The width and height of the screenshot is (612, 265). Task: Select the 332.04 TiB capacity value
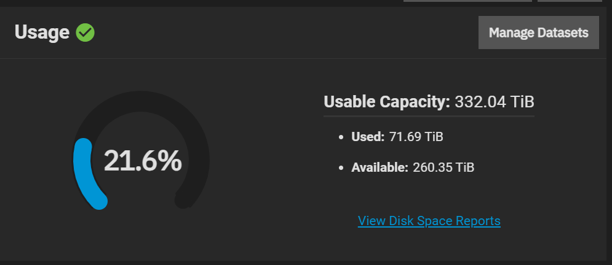point(495,102)
